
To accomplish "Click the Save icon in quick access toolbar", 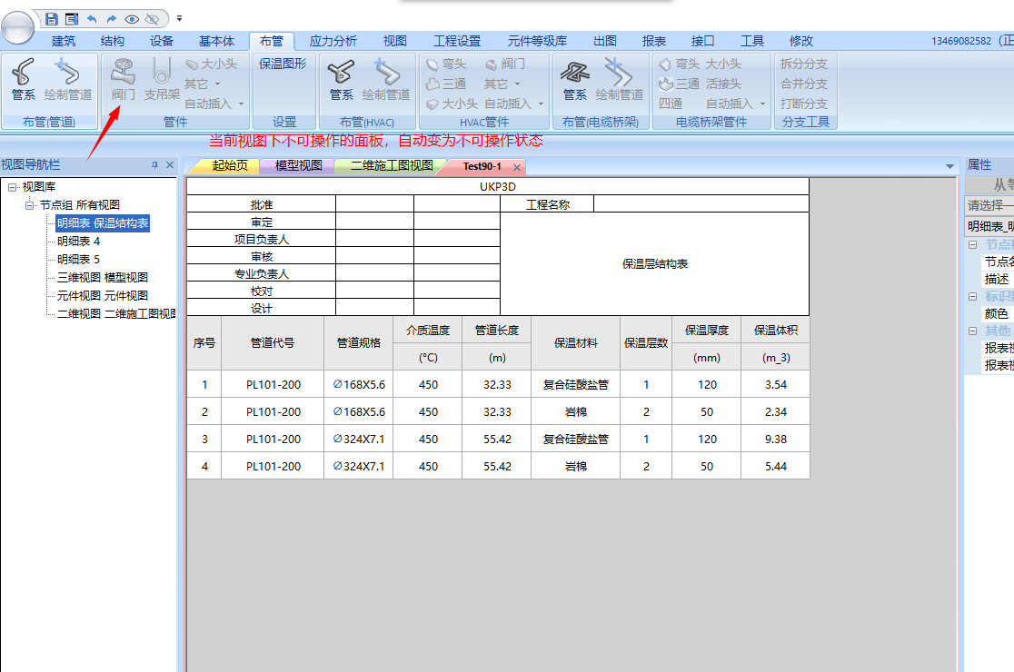I will point(52,18).
